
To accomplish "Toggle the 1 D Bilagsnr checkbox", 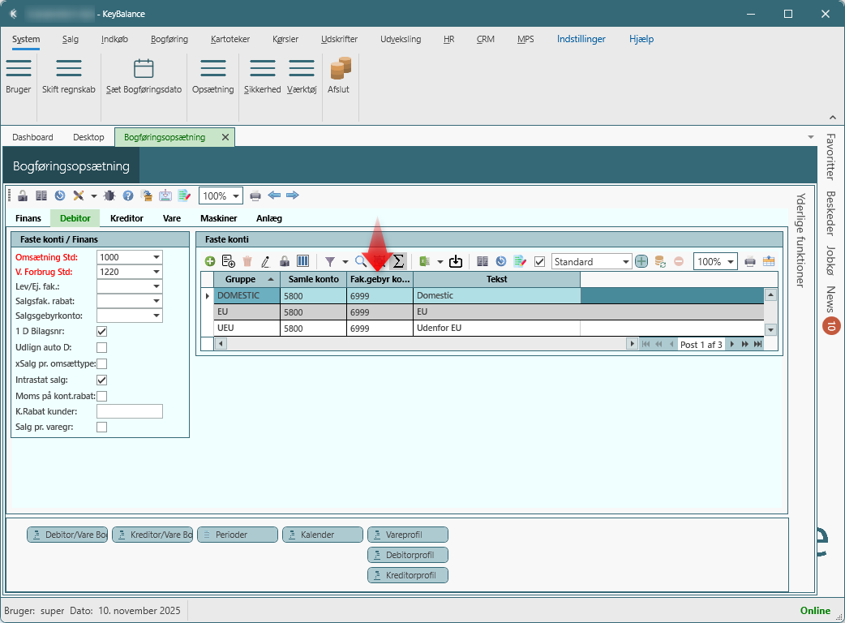I will (101, 331).
